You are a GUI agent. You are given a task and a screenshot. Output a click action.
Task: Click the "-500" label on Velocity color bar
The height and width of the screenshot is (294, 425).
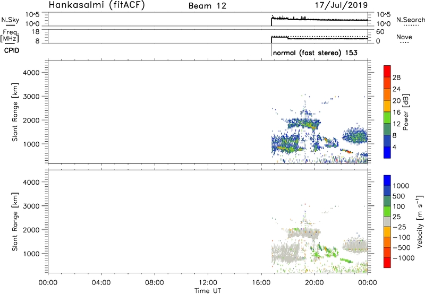[402, 248]
